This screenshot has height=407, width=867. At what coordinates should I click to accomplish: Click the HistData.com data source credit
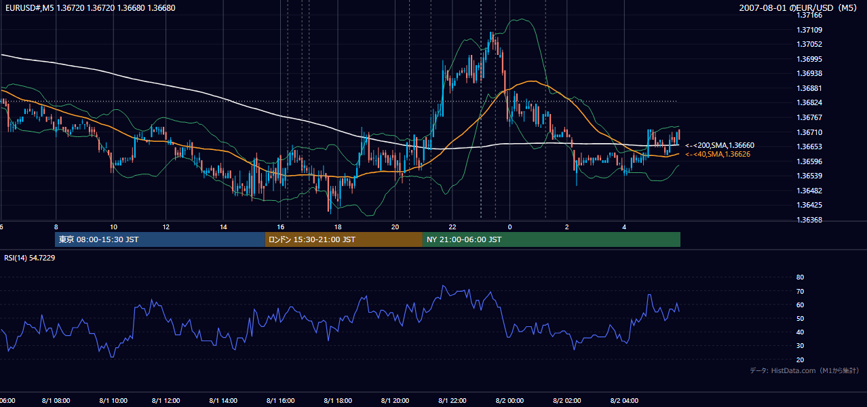click(x=805, y=370)
